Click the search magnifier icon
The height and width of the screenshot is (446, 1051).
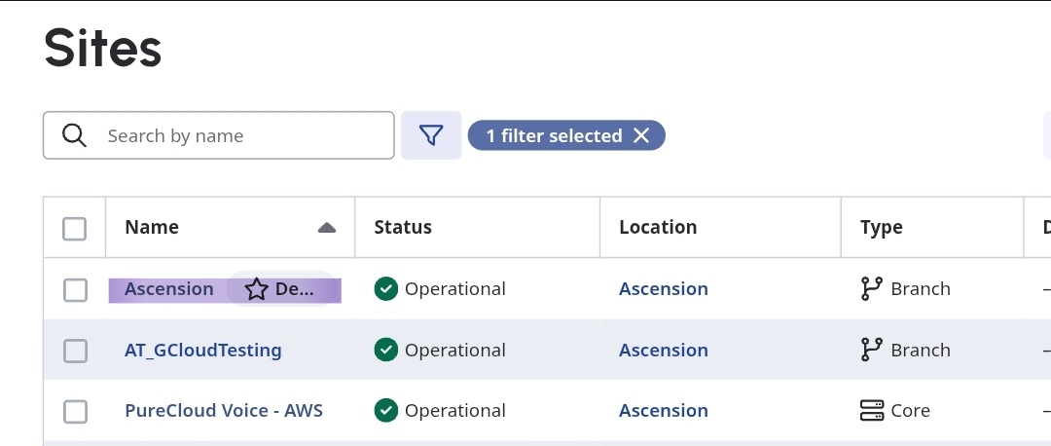pos(74,135)
